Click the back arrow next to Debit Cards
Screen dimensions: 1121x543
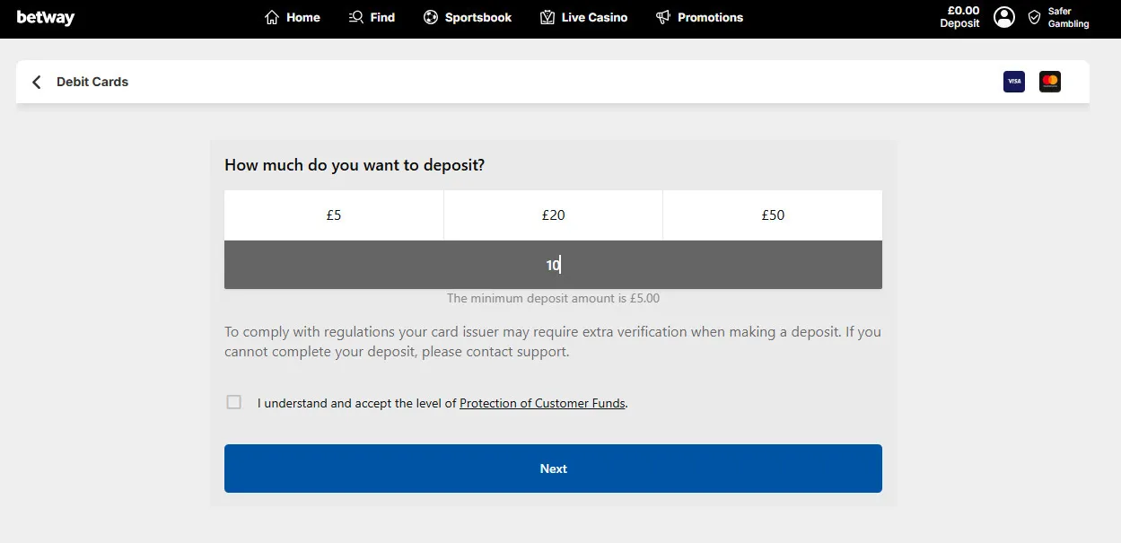pyautogui.click(x=36, y=81)
